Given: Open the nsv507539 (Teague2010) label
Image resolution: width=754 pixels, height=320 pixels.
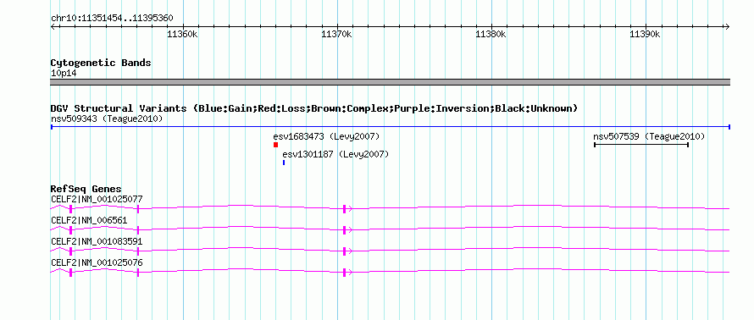Looking at the screenshot, I should [649, 136].
